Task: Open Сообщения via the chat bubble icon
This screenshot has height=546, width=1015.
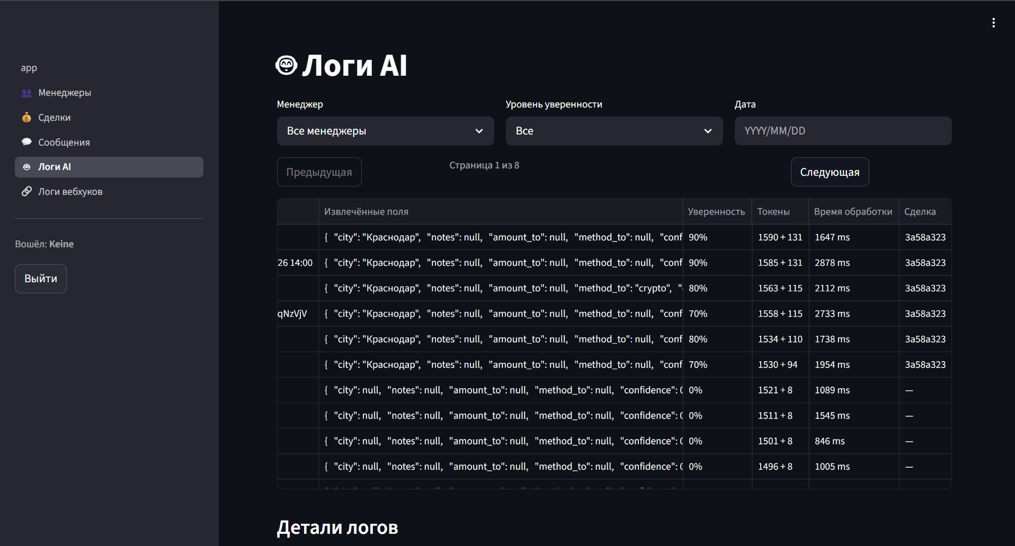Action: click(26, 142)
